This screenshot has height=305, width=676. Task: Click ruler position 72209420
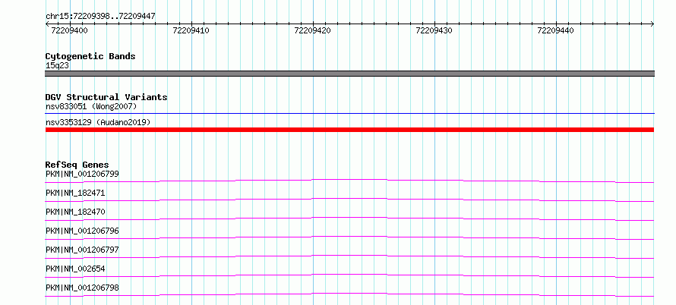click(313, 30)
